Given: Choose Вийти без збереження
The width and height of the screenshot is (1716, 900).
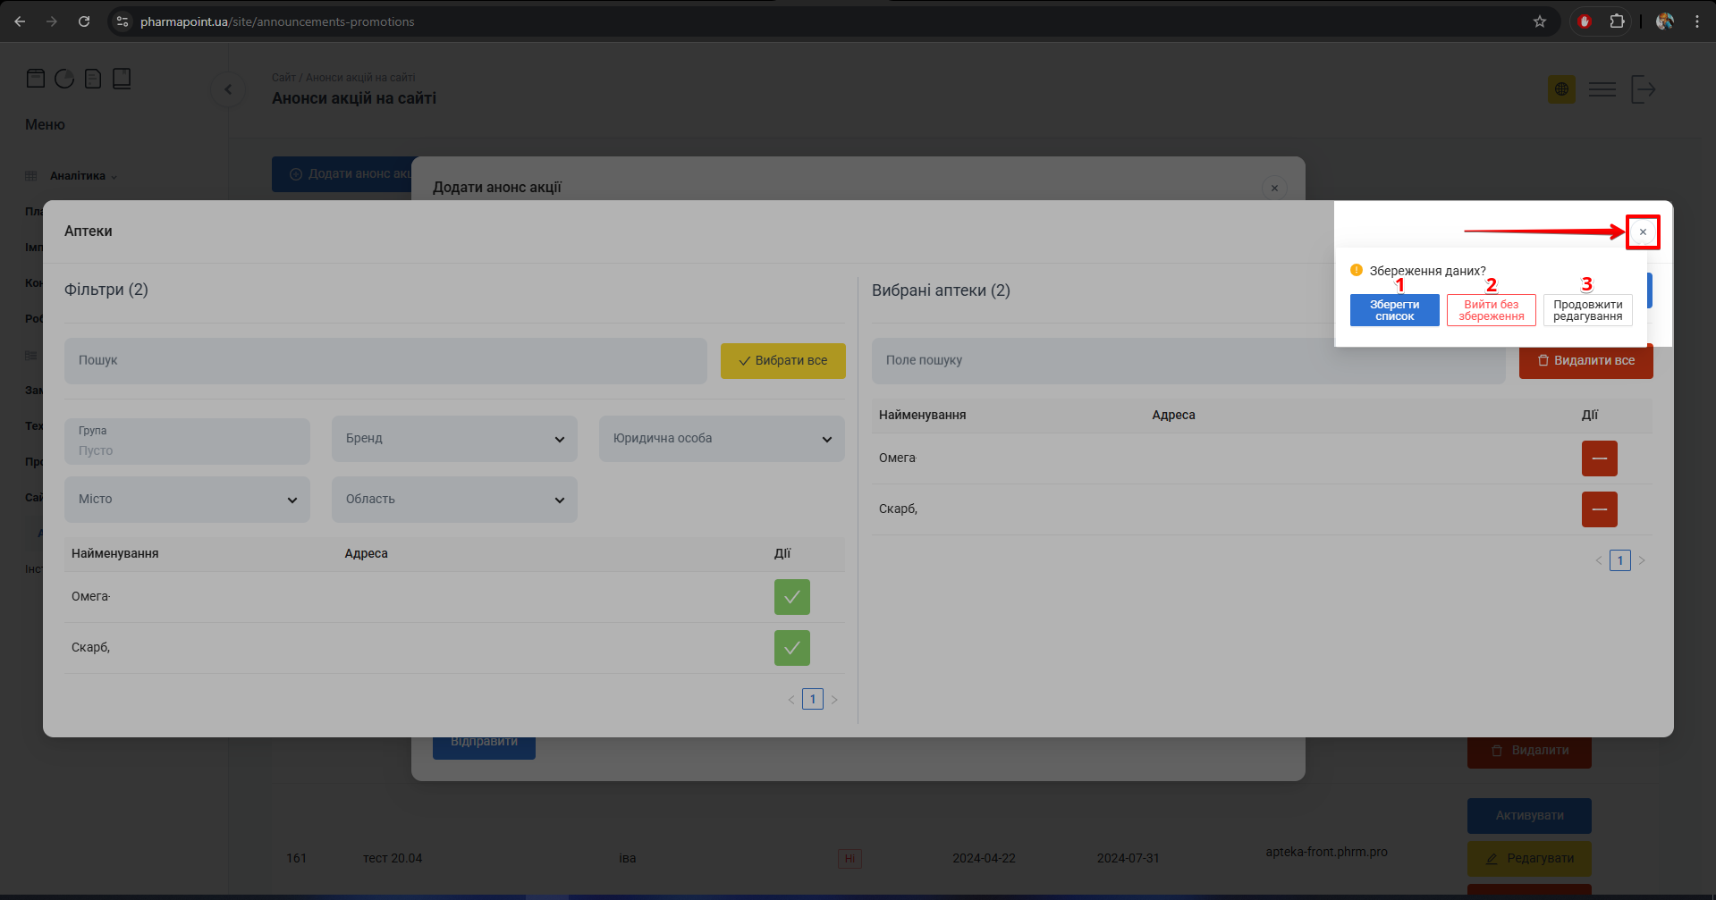Looking at the screenshot, I should (x=1491, y=310).
